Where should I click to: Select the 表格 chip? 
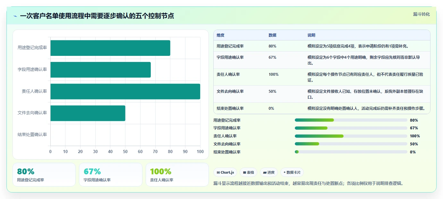[x=249, y=172]
